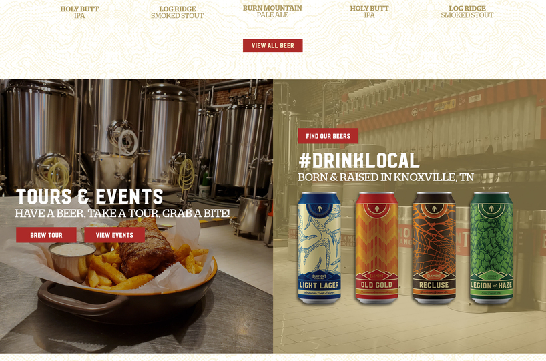Screen dimensions: 546x361
Task: Click the Tours & Events heading
Action: 89,196
